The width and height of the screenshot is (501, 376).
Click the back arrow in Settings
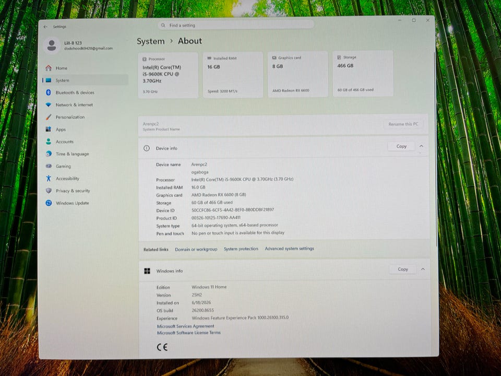pyautogui.click(x=45, y=27)
